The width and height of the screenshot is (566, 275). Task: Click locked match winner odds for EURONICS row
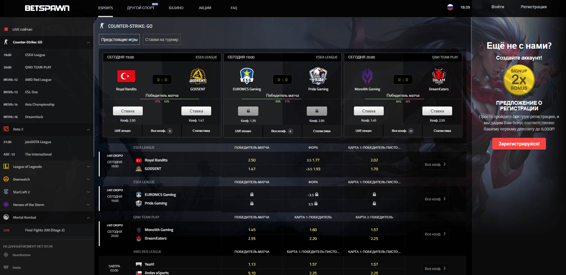252,194
